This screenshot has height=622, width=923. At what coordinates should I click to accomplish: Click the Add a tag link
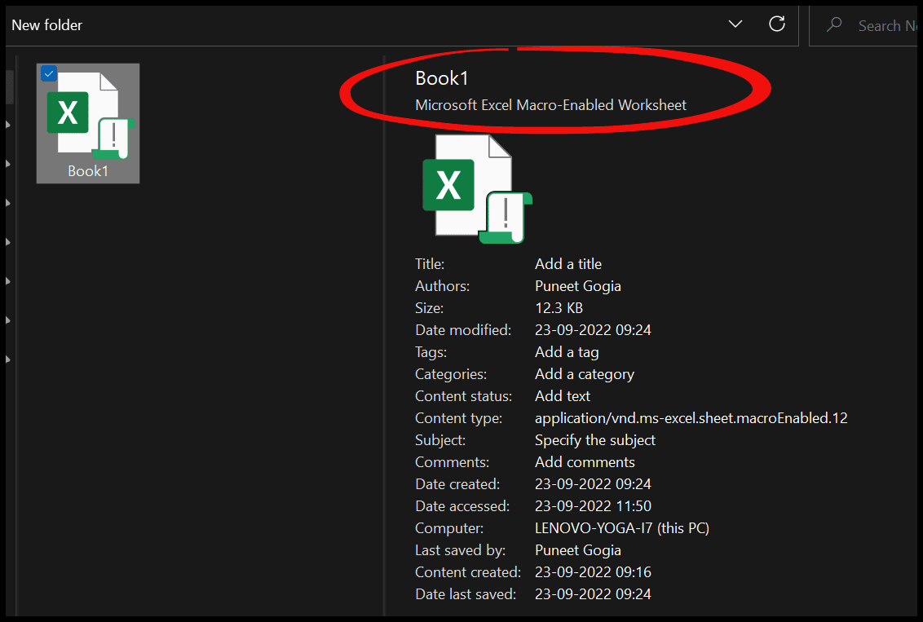(567, 351)
